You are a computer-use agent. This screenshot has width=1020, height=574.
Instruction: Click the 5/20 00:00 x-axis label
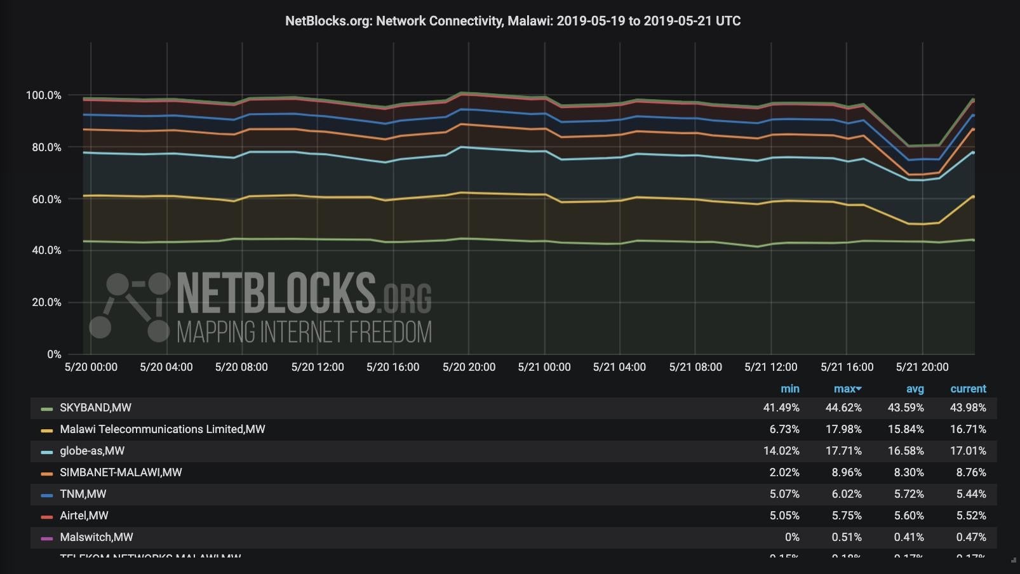pyautogui.click(x=91, y=367)
